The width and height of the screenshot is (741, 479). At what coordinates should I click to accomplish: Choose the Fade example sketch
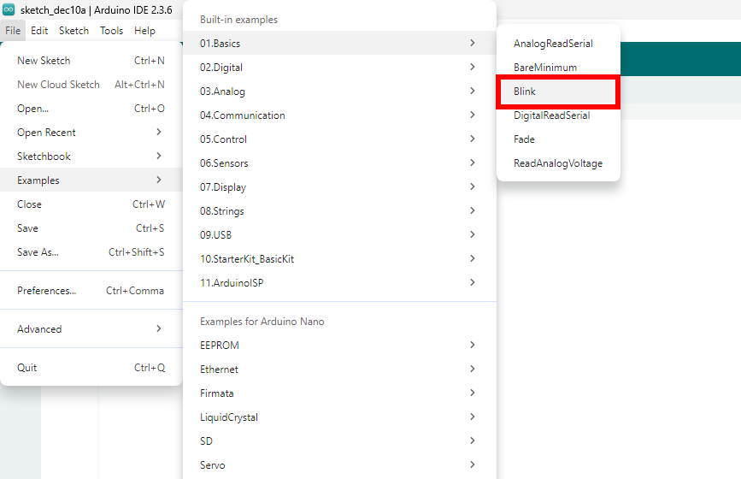[524, 139]
